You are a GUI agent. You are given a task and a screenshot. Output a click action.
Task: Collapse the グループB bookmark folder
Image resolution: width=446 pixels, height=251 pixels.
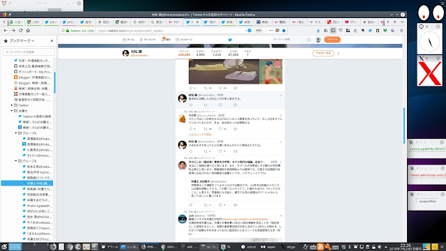(x=16, y=161)
